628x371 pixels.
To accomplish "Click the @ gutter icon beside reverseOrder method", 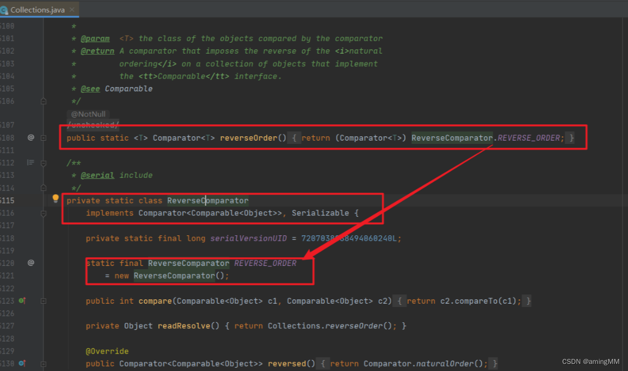I will (31, 138).
